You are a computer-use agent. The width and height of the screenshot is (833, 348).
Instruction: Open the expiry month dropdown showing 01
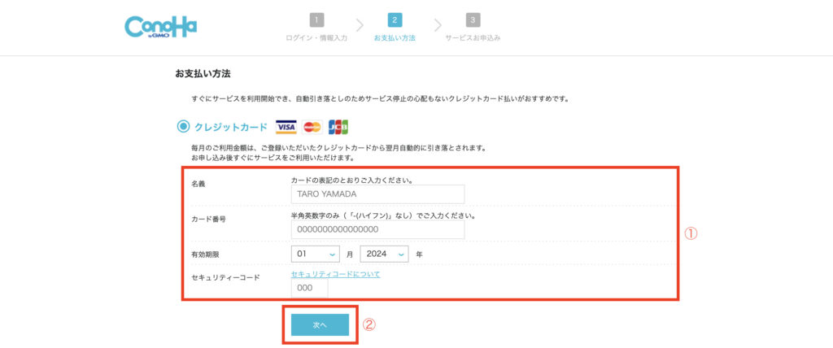316,254
